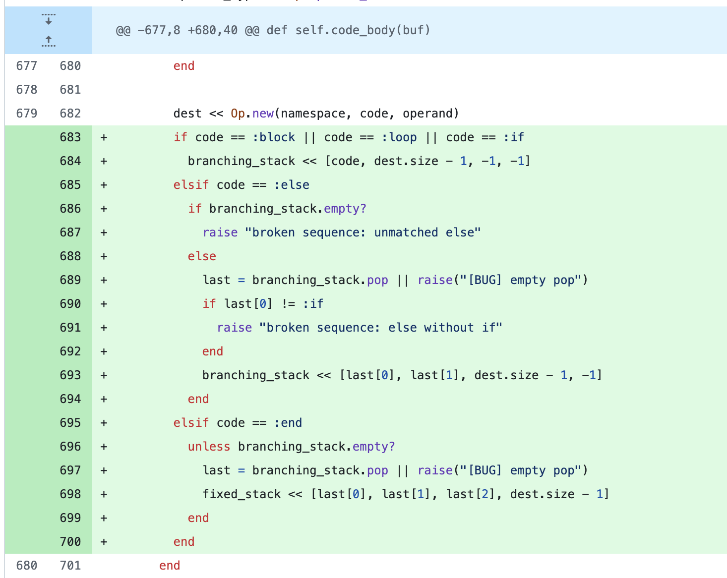Viewport: 727px width, 578px height.
Task: Click the "else without if" string
Action: click(380, 328)
